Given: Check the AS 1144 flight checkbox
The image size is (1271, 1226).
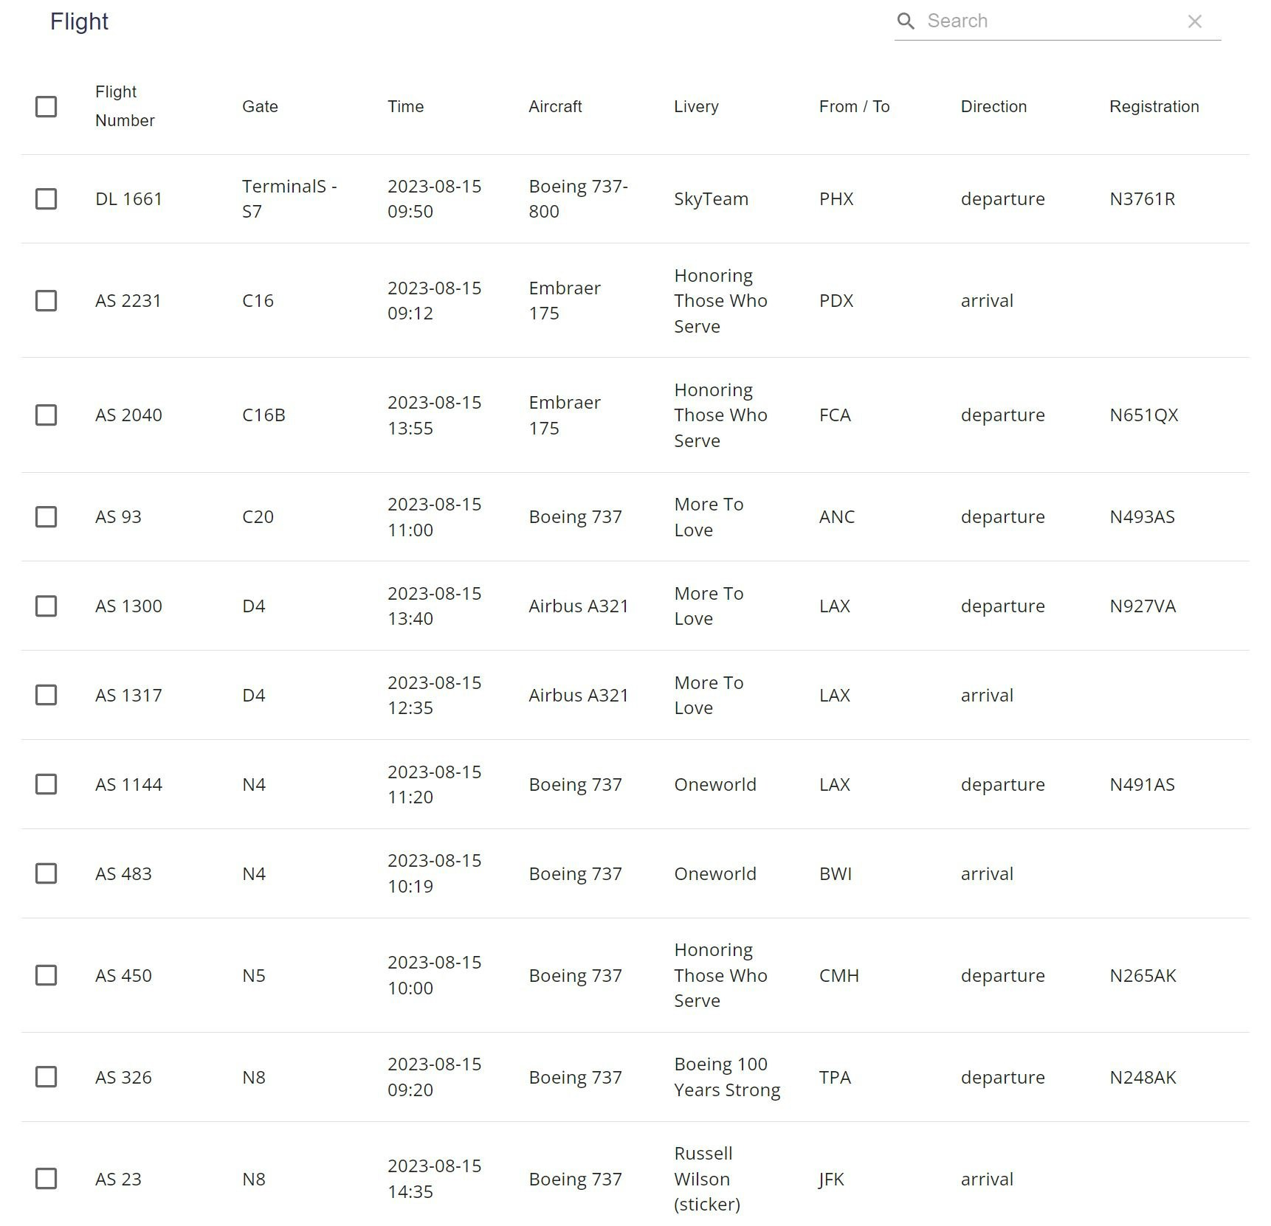Looking at the screenshot, I should [46, 785].
